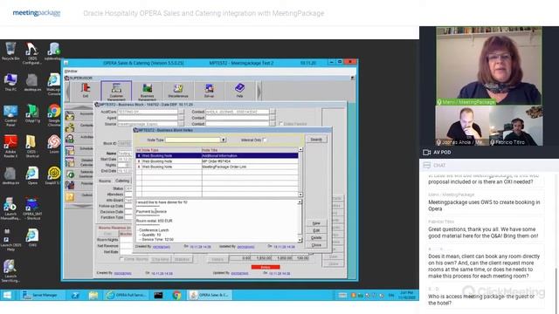Switch to the Rooms tab
Viewport: 559px width, 314px height.
coord(105,181)
